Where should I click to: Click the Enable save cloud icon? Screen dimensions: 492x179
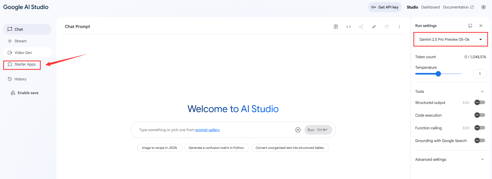13,93
